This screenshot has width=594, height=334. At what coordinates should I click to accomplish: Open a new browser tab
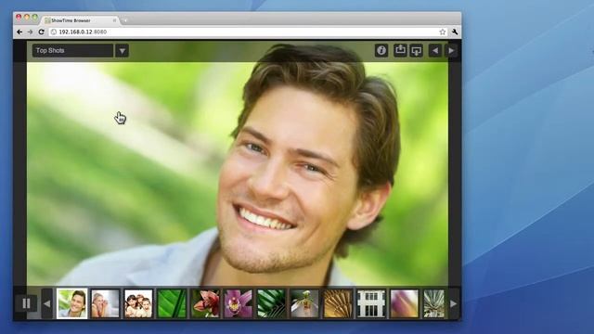(125, 20)
